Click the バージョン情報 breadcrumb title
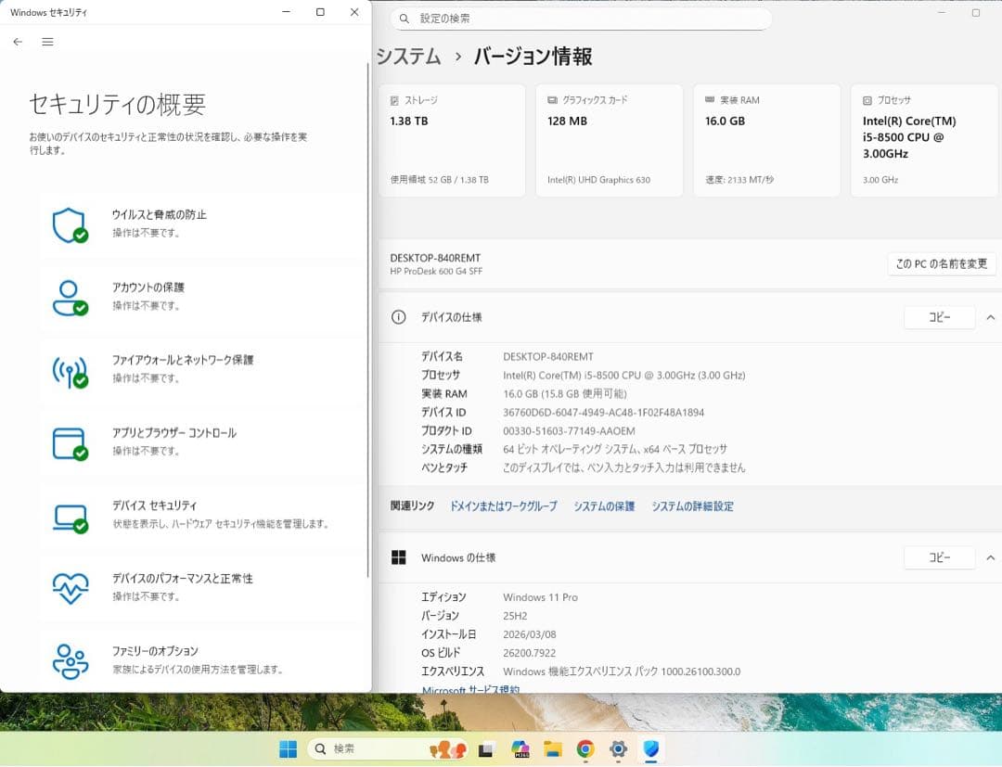 pyautogui.click(x=533, y=57)
